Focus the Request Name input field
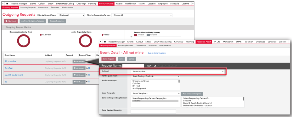 tap(133, 66)
